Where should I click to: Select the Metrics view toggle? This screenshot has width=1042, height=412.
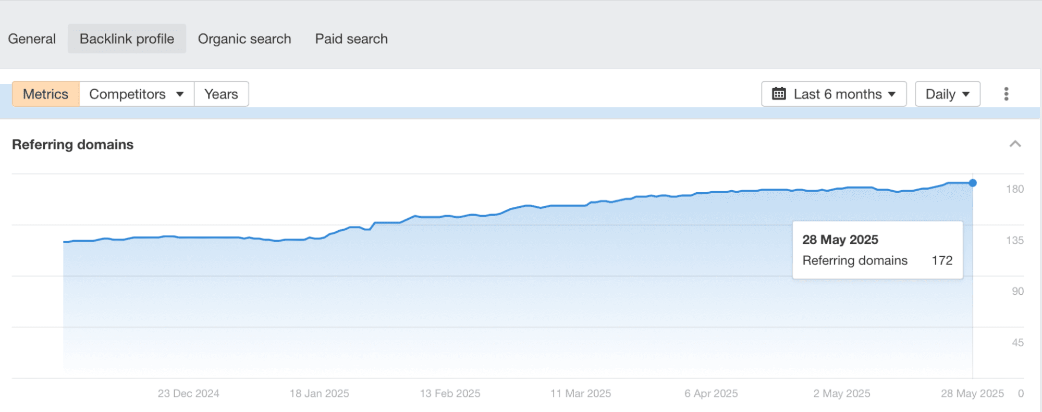[x=46, y=94]
